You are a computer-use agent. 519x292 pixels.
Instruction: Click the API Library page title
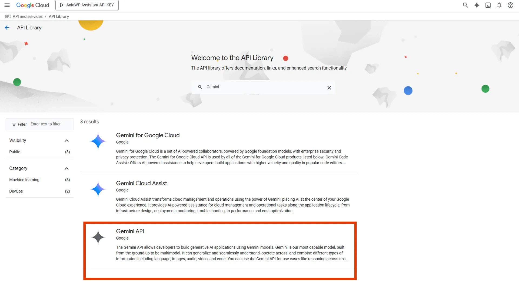point(29,28)
